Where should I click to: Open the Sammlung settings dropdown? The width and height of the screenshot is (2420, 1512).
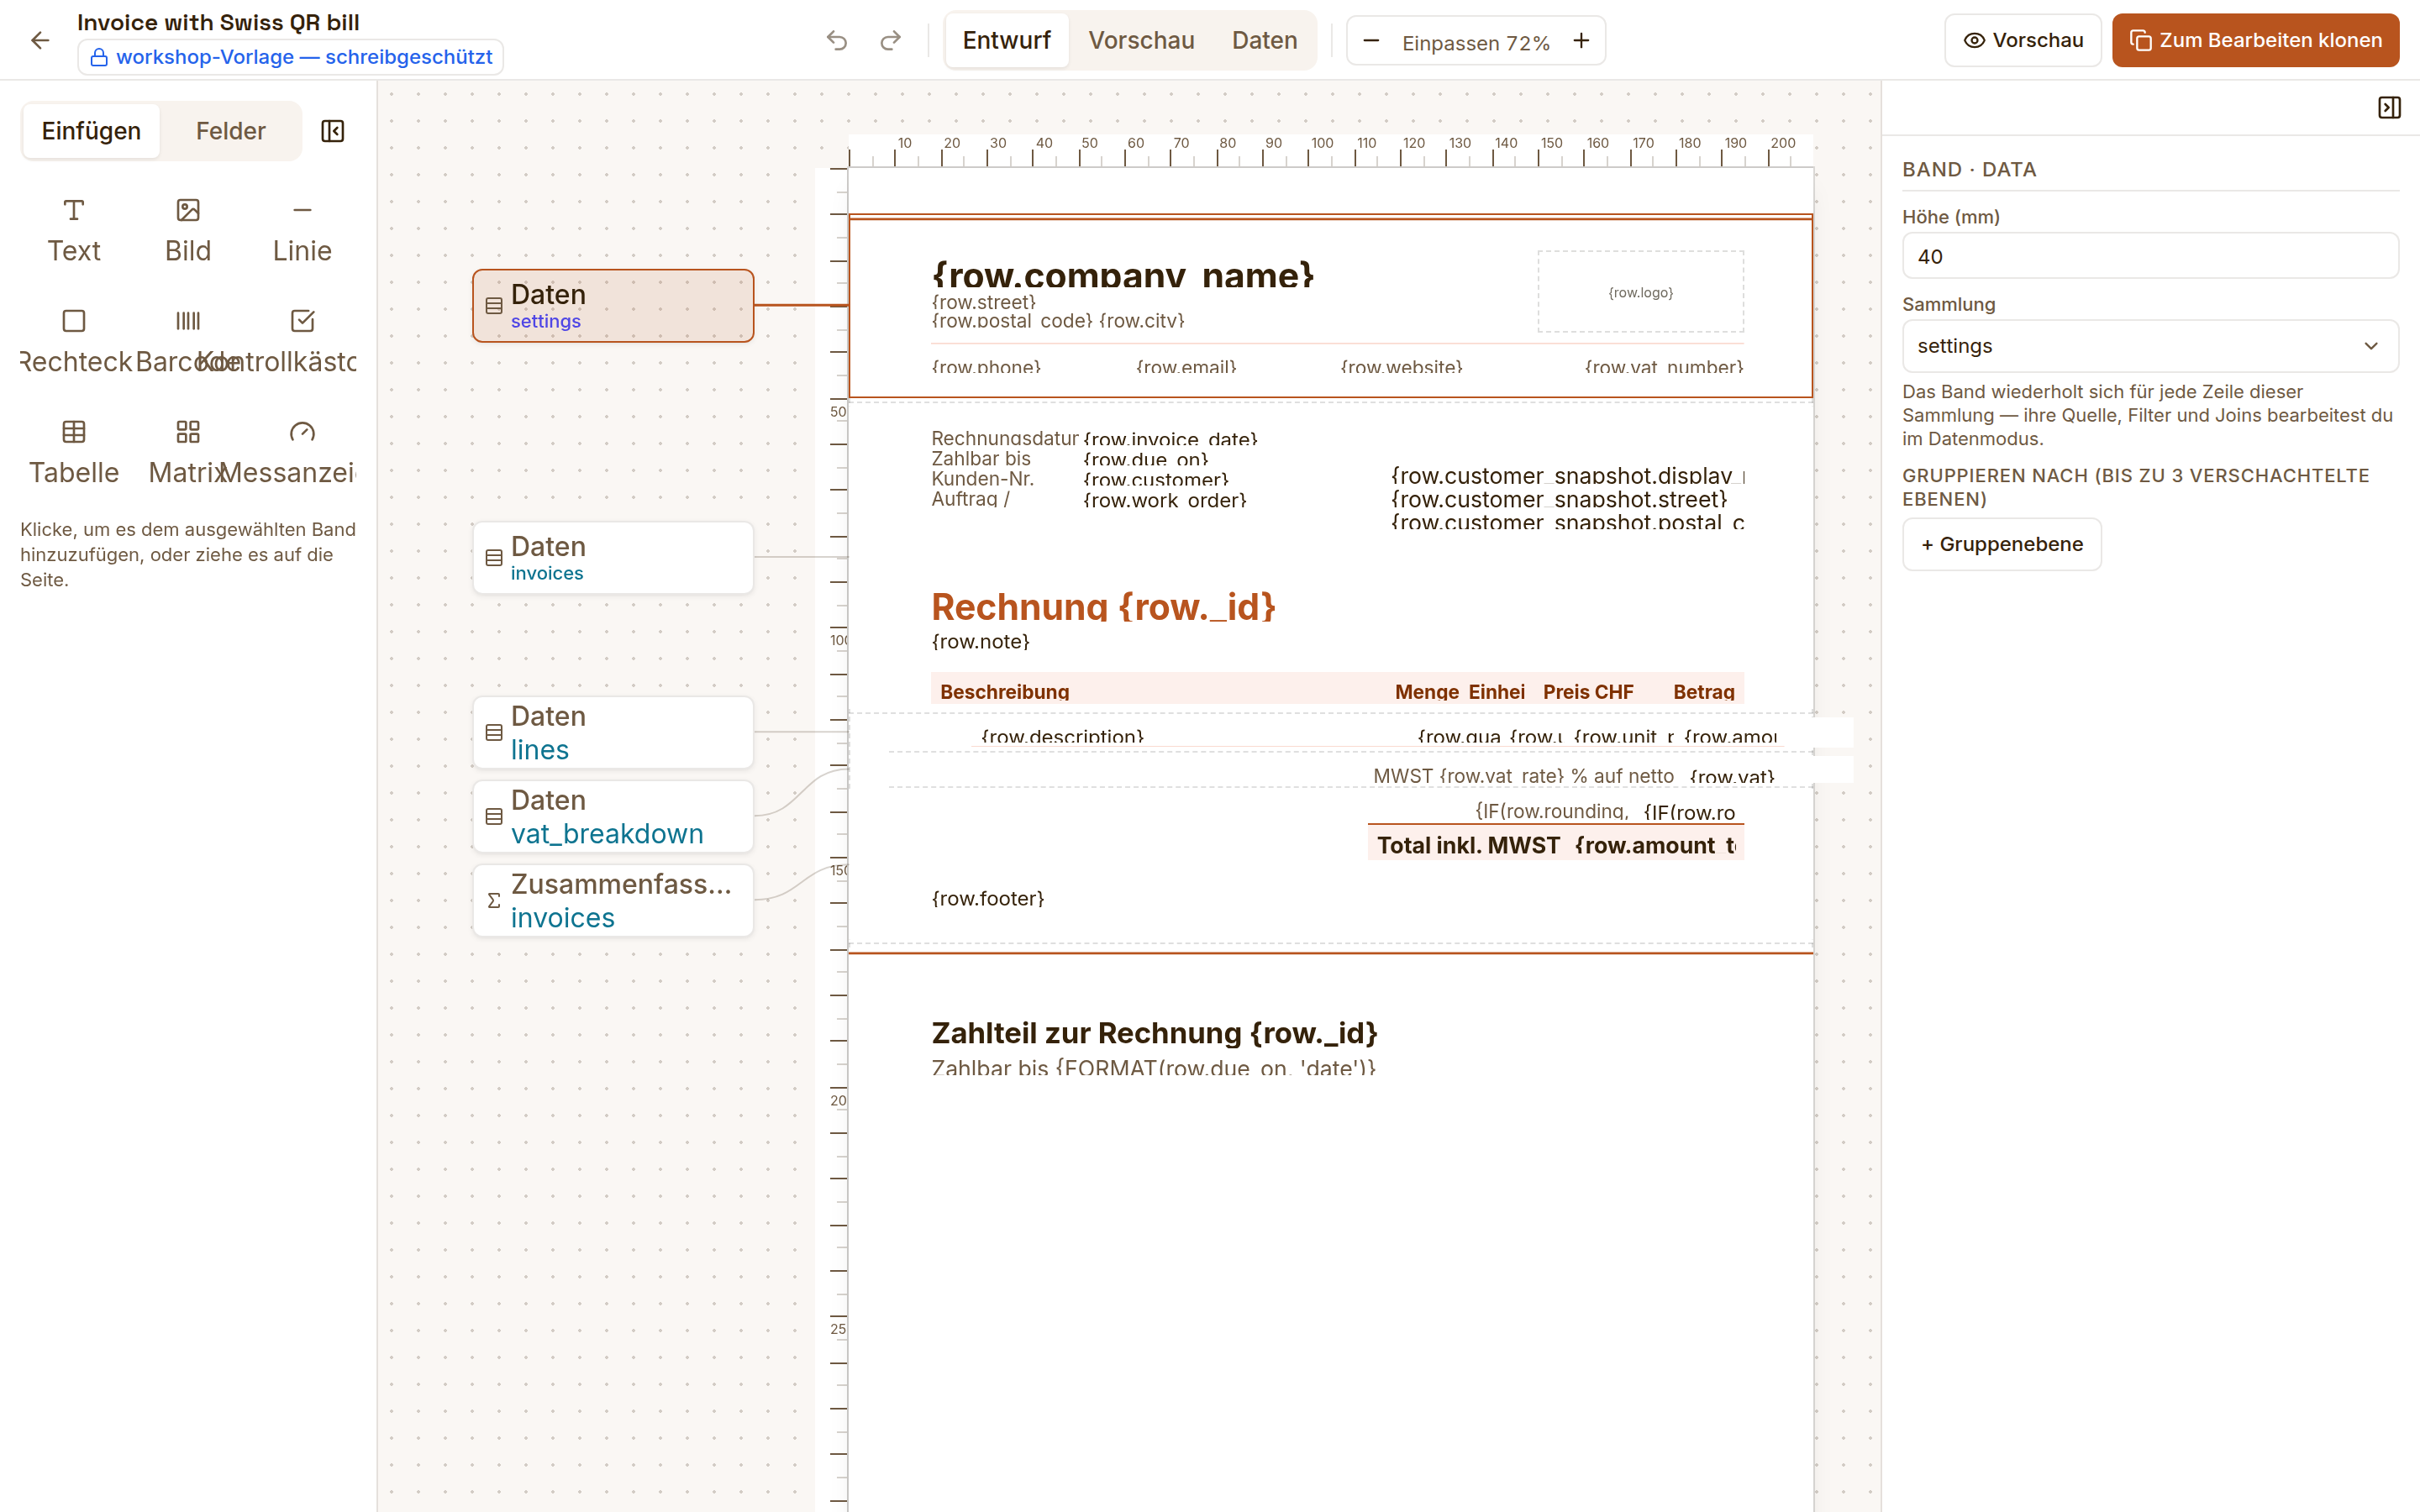2150,346
